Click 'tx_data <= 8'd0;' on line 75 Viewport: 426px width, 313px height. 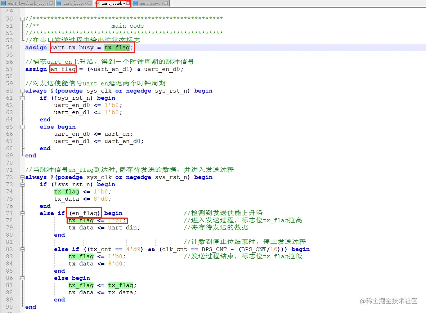82,199
